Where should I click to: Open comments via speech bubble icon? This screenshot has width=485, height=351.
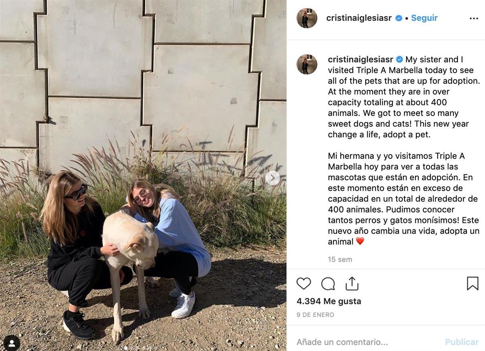(x=328, y=284)
